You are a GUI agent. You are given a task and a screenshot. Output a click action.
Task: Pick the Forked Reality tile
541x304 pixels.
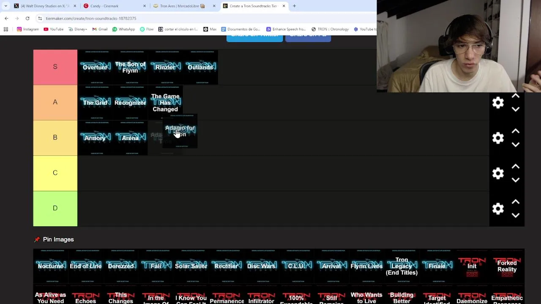click(507, 266)
